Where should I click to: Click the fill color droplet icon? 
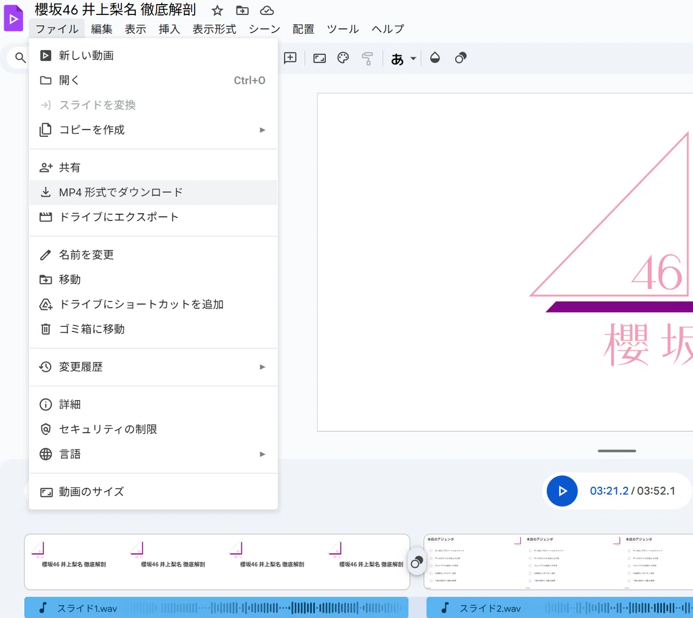[x=435, y=58]
